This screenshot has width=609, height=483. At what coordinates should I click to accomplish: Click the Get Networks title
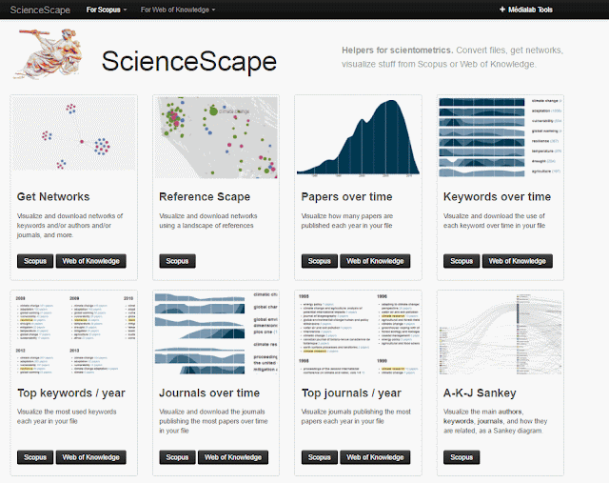pos(53,197)
